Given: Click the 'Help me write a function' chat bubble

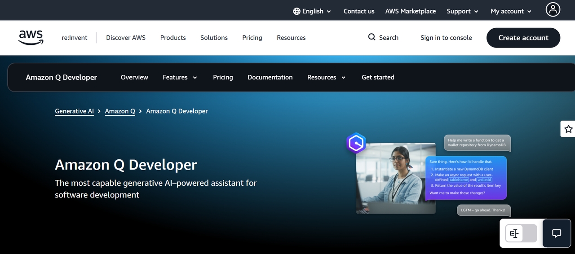Looking at the screenshot, I should point(477,143).
